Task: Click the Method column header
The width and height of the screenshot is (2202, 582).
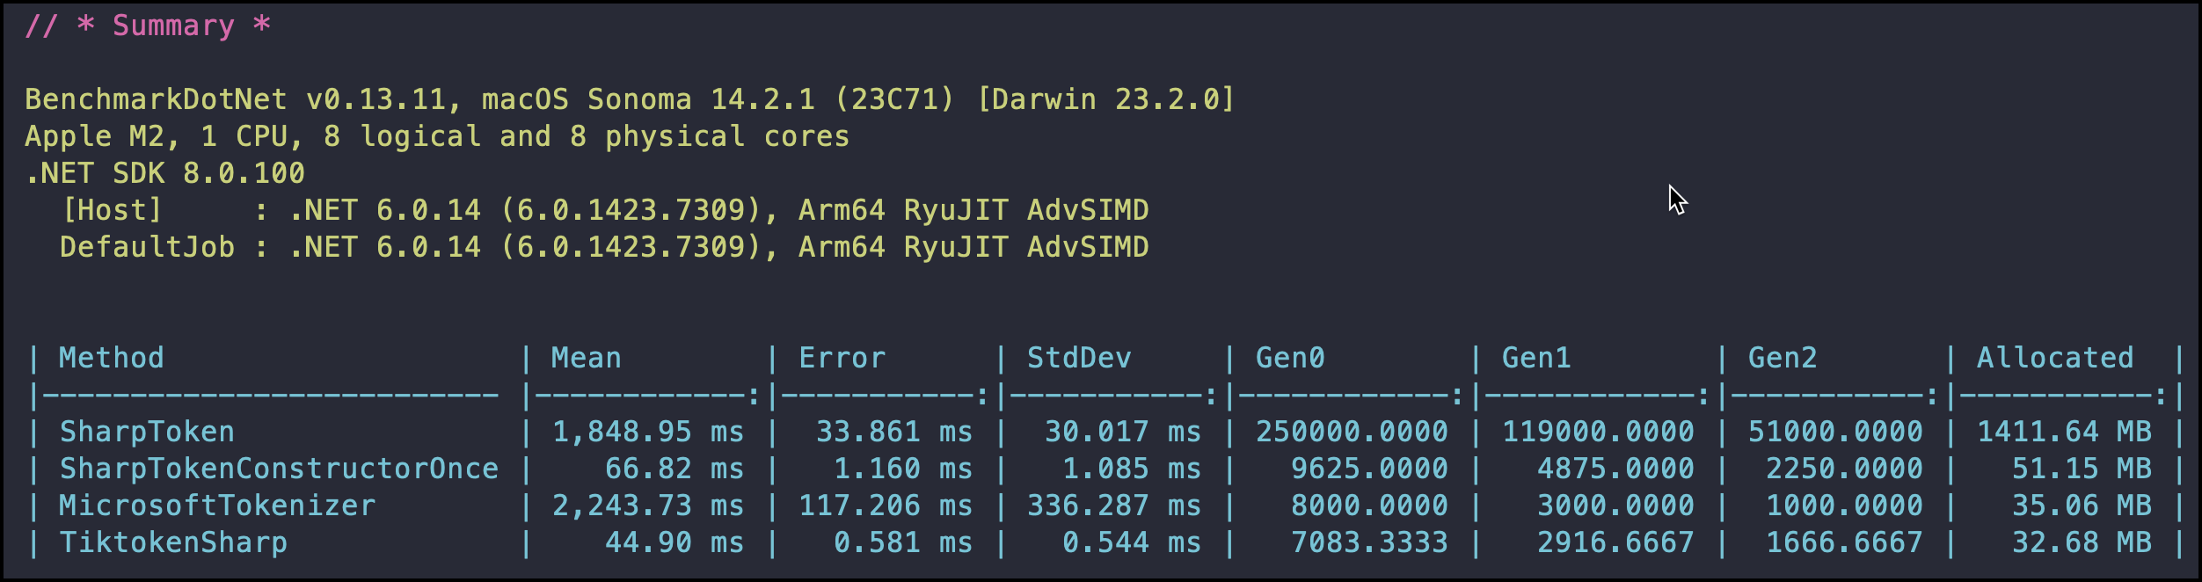Action: point(111,359)
